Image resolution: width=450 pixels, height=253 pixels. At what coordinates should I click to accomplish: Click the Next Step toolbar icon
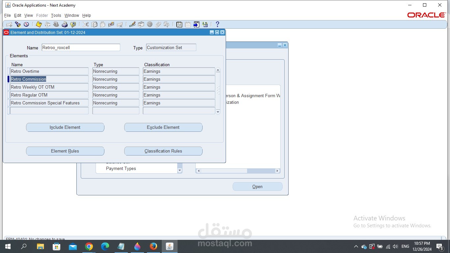(47, 24)
